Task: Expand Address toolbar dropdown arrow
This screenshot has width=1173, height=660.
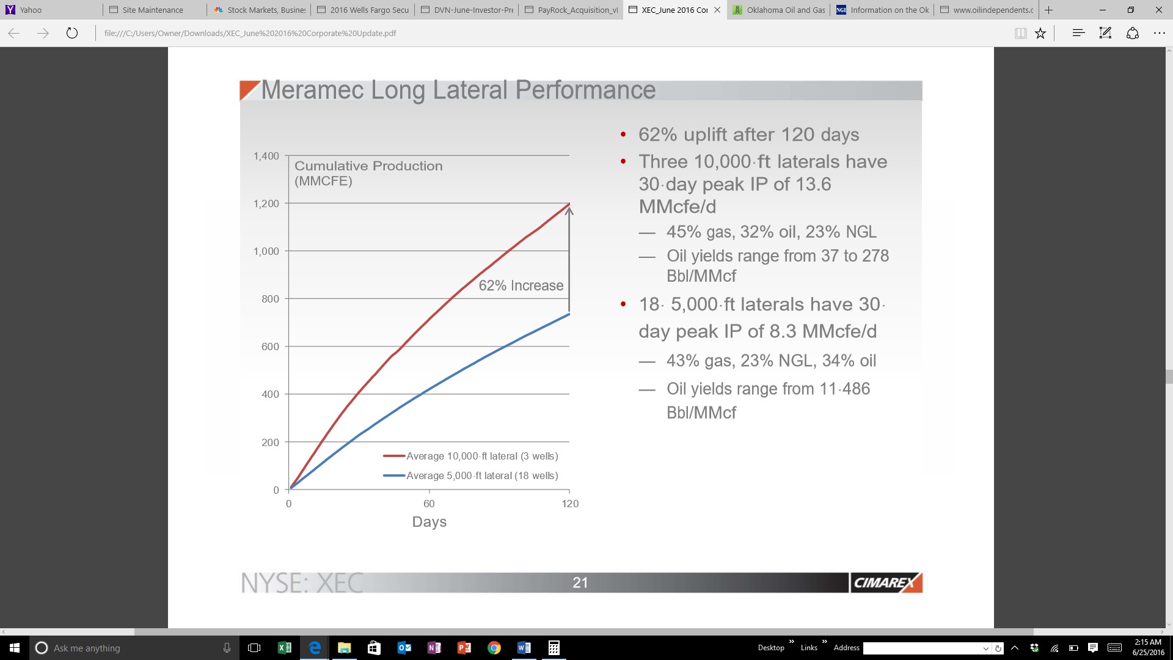Action: (x=985, y=648)
